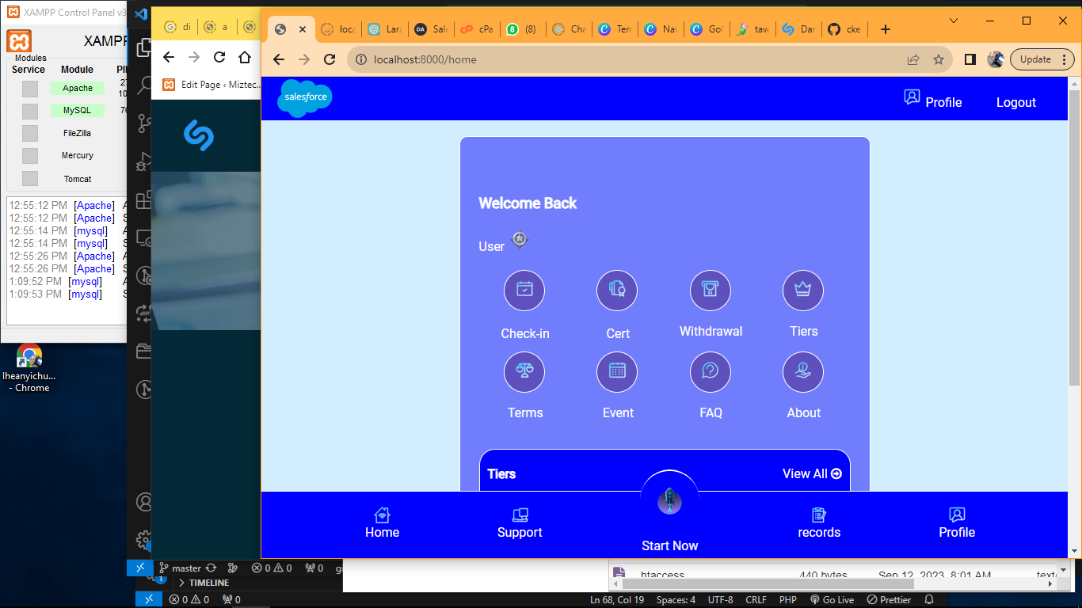Screen dimensions: 1082x608
Task: Select the Tiers crown icon
Action: click(x=803, y=291)
